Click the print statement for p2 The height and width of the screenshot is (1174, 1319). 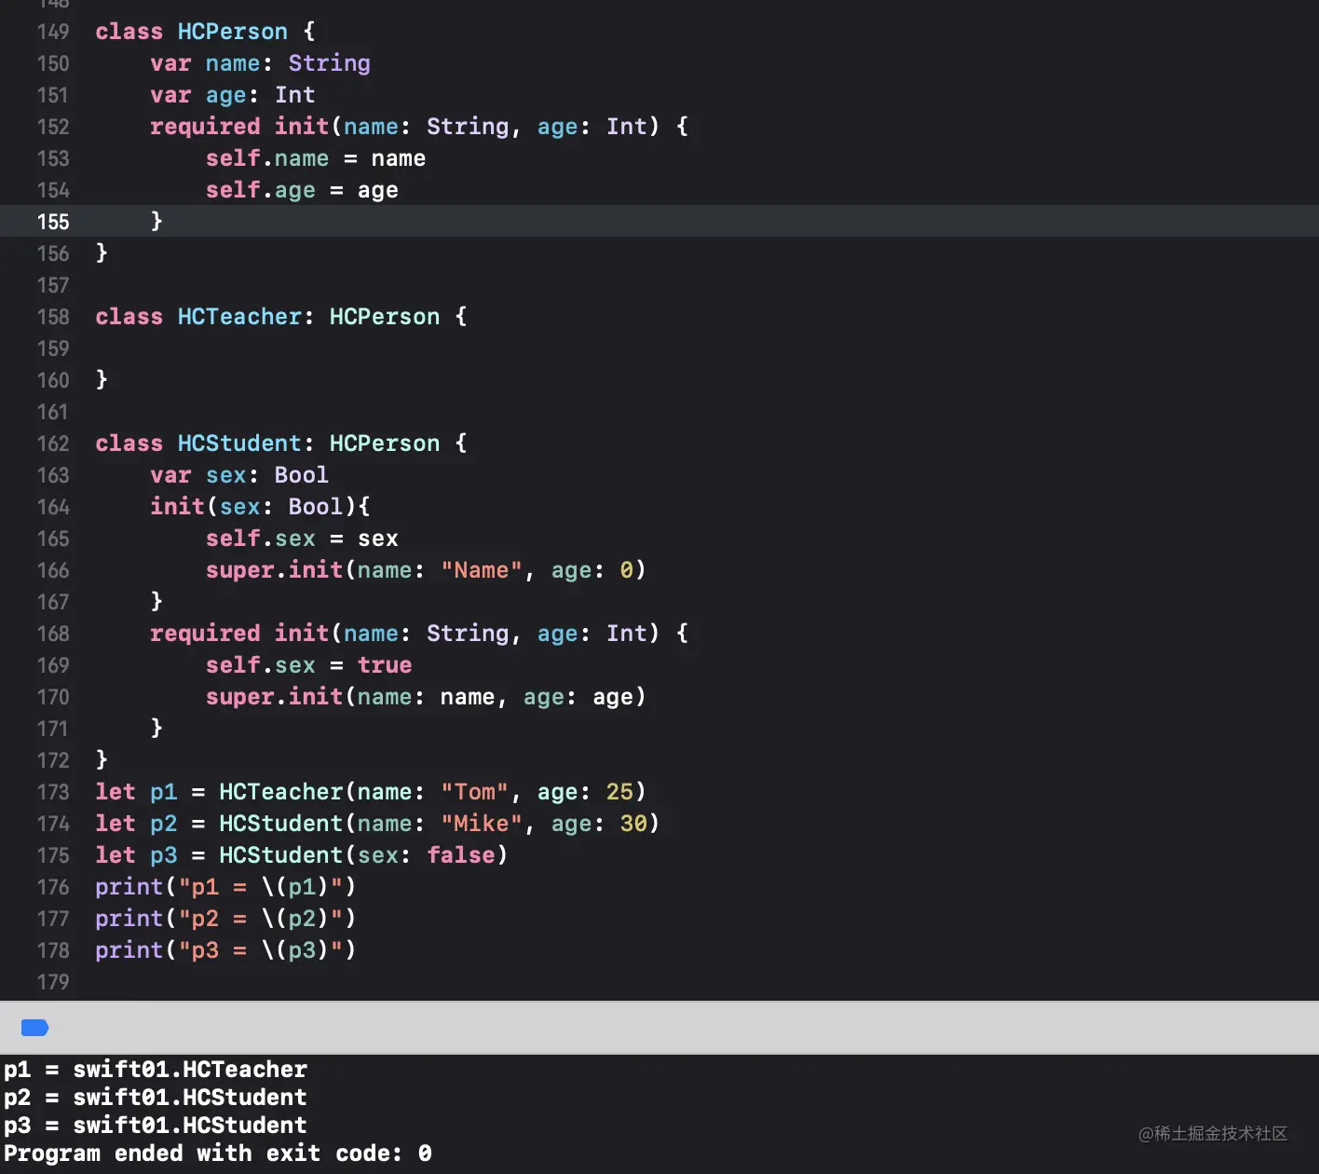[x=225, y=919]
